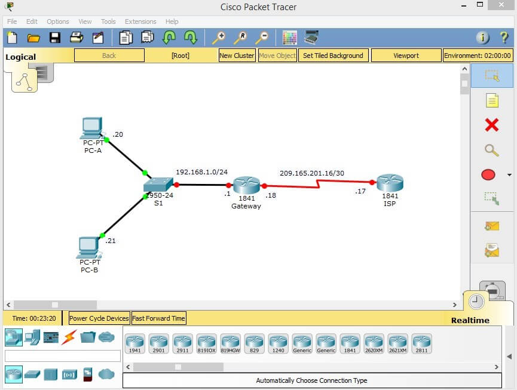Select the Delete tool red X
This screenshot has width=517, height=390.
pos(492,125)
